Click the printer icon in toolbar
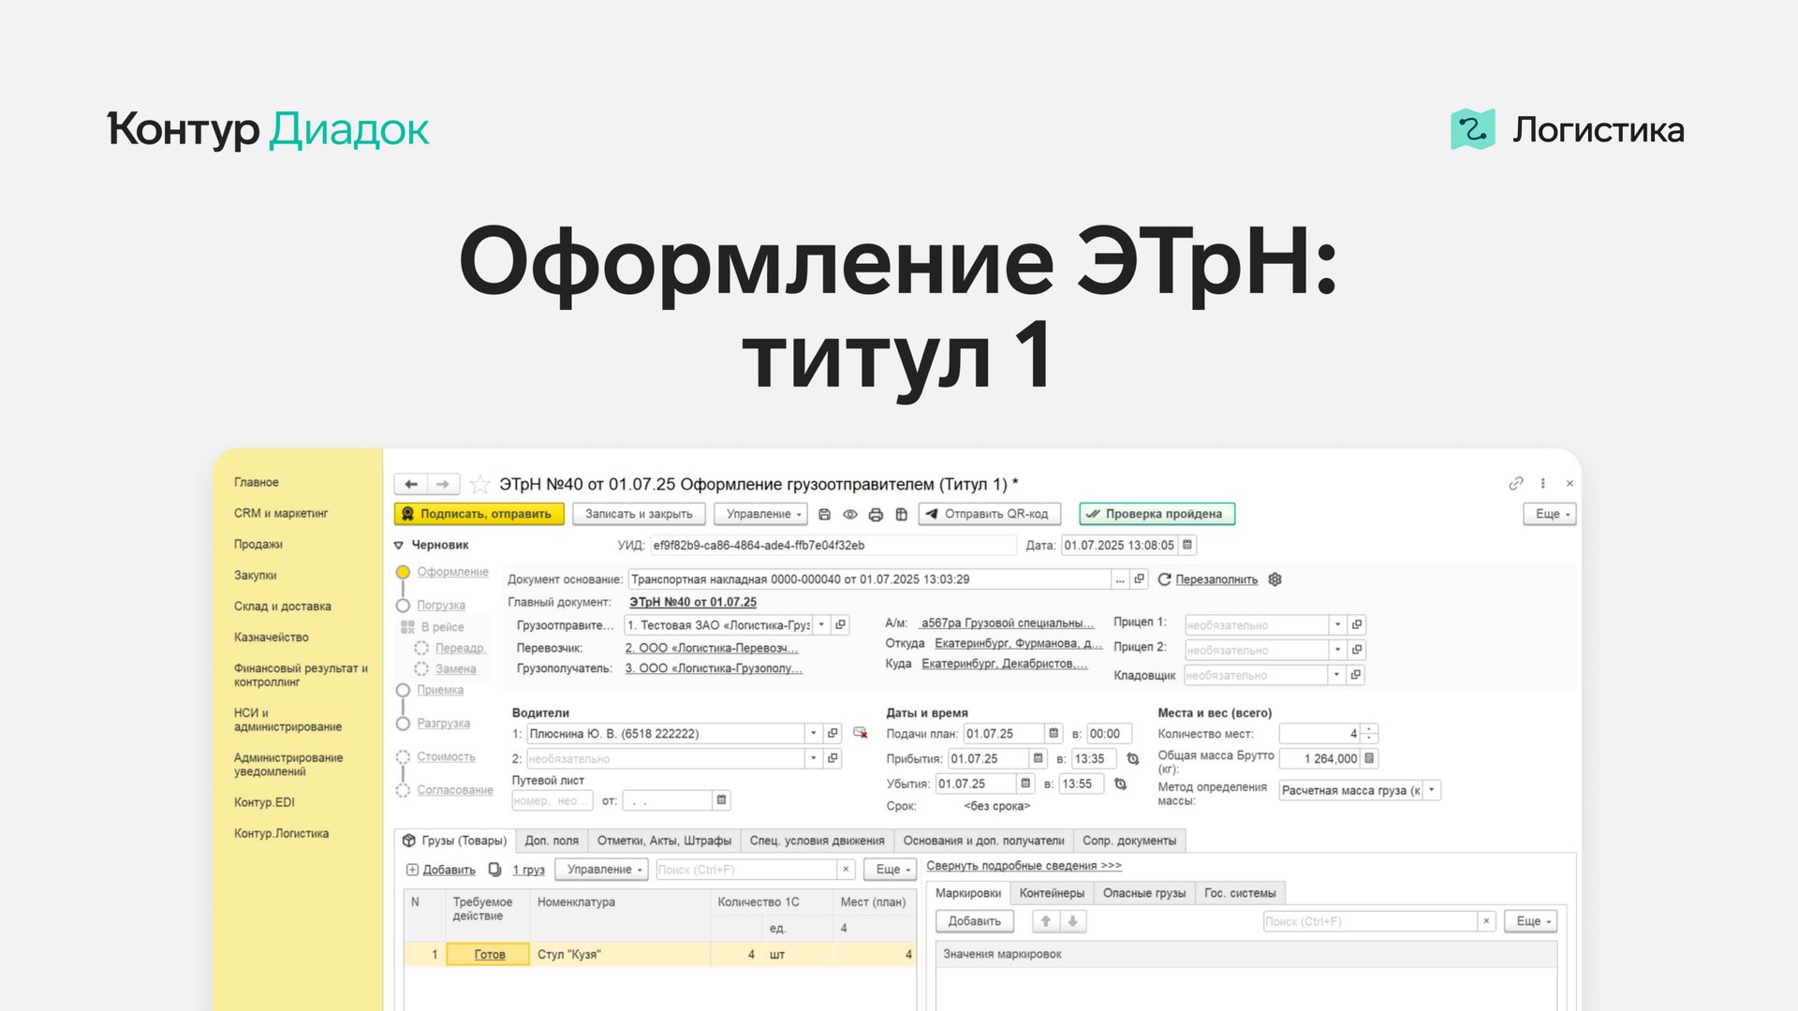 point(876,514)
